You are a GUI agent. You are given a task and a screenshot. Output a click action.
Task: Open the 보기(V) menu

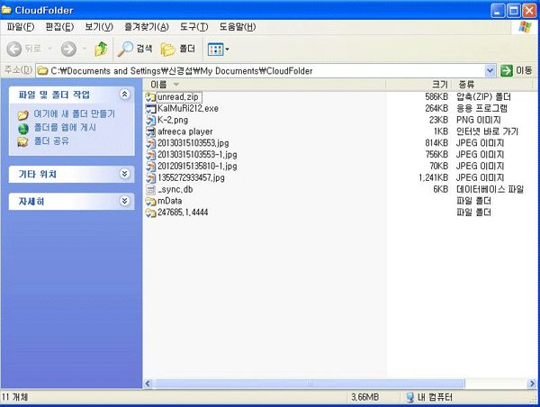point(99,27)
